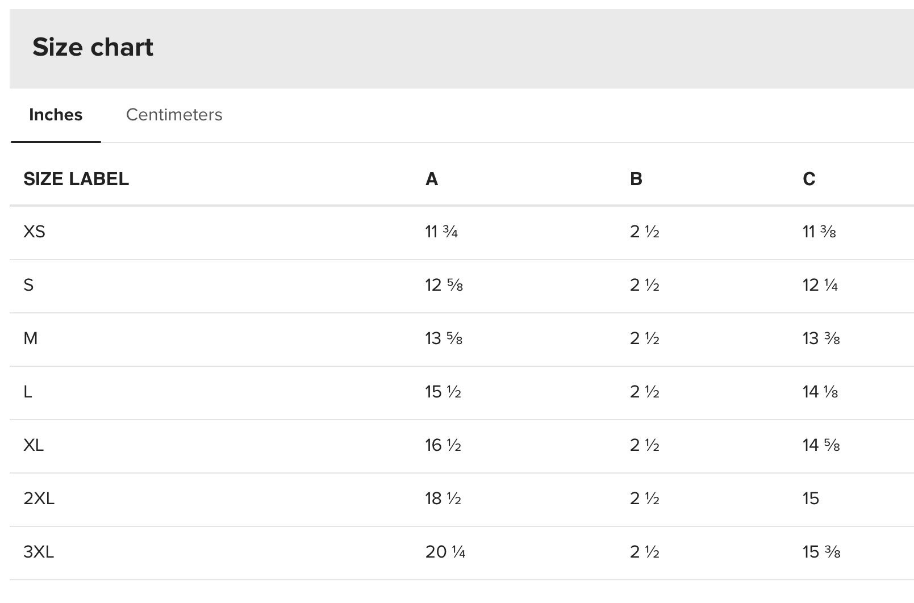Viewport: 914px width, 603px height.
Task: Select the L size row label
Action: (x=27, y=392)
